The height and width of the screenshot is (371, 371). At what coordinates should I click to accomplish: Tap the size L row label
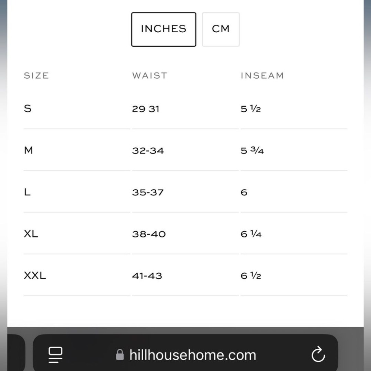point(27,192)
